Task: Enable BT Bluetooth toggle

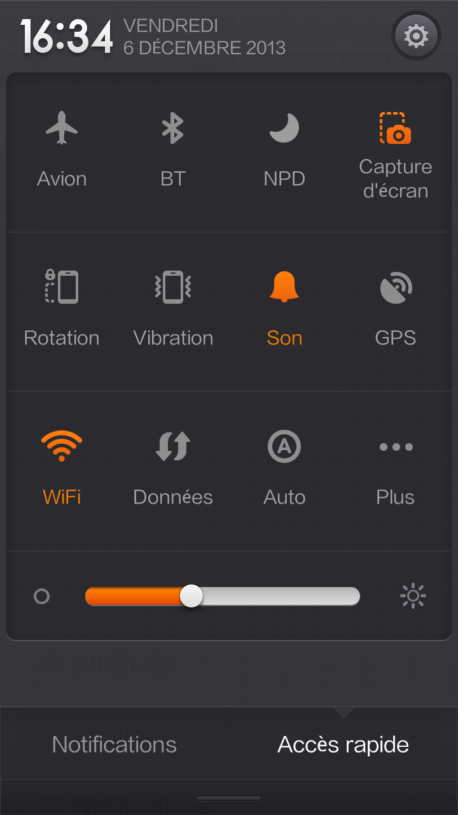Action: pos(172,129)
